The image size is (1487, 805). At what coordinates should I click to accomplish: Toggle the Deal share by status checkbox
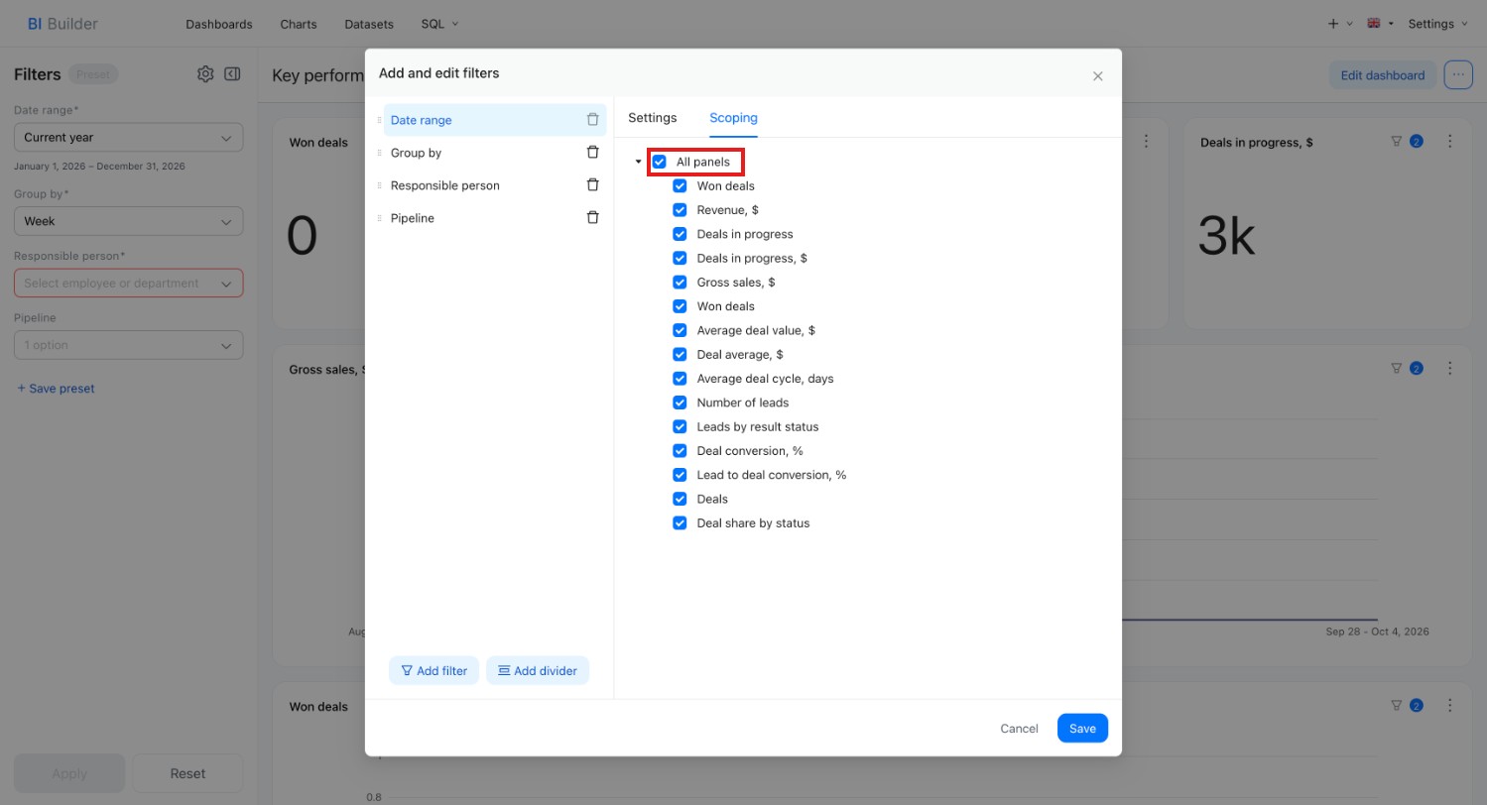680,523
